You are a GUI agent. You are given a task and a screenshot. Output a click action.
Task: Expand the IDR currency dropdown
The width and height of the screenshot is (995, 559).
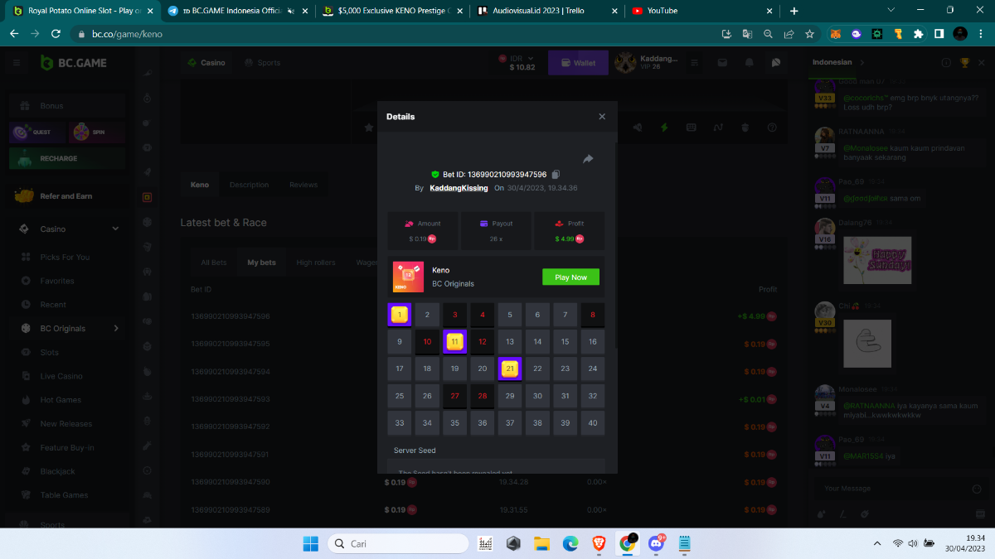click(530, 58)
